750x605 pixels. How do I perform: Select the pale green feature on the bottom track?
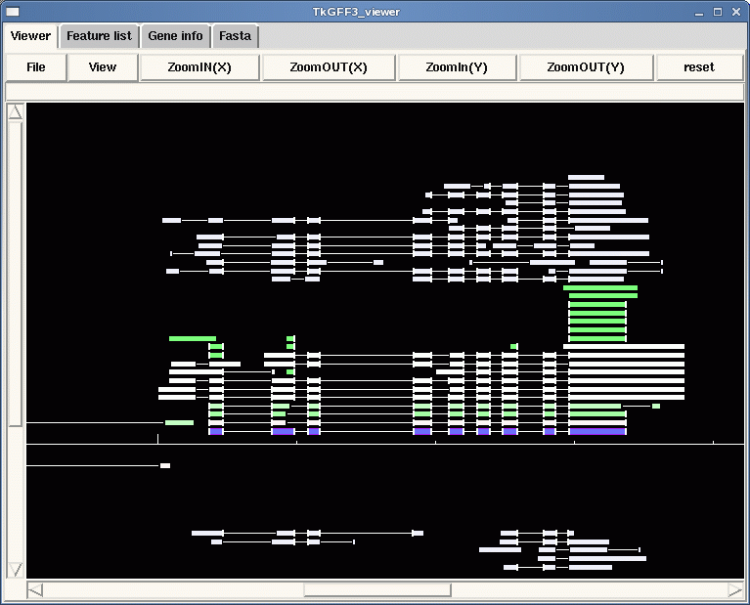coord(179,423)
